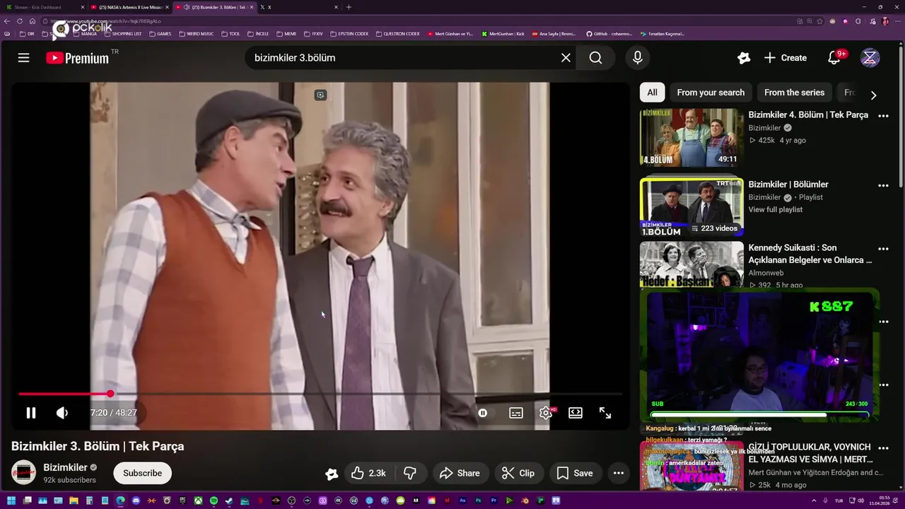905x509 pixels.
Task: Open Spotify from the taskbar
Action: click(214, 501)
